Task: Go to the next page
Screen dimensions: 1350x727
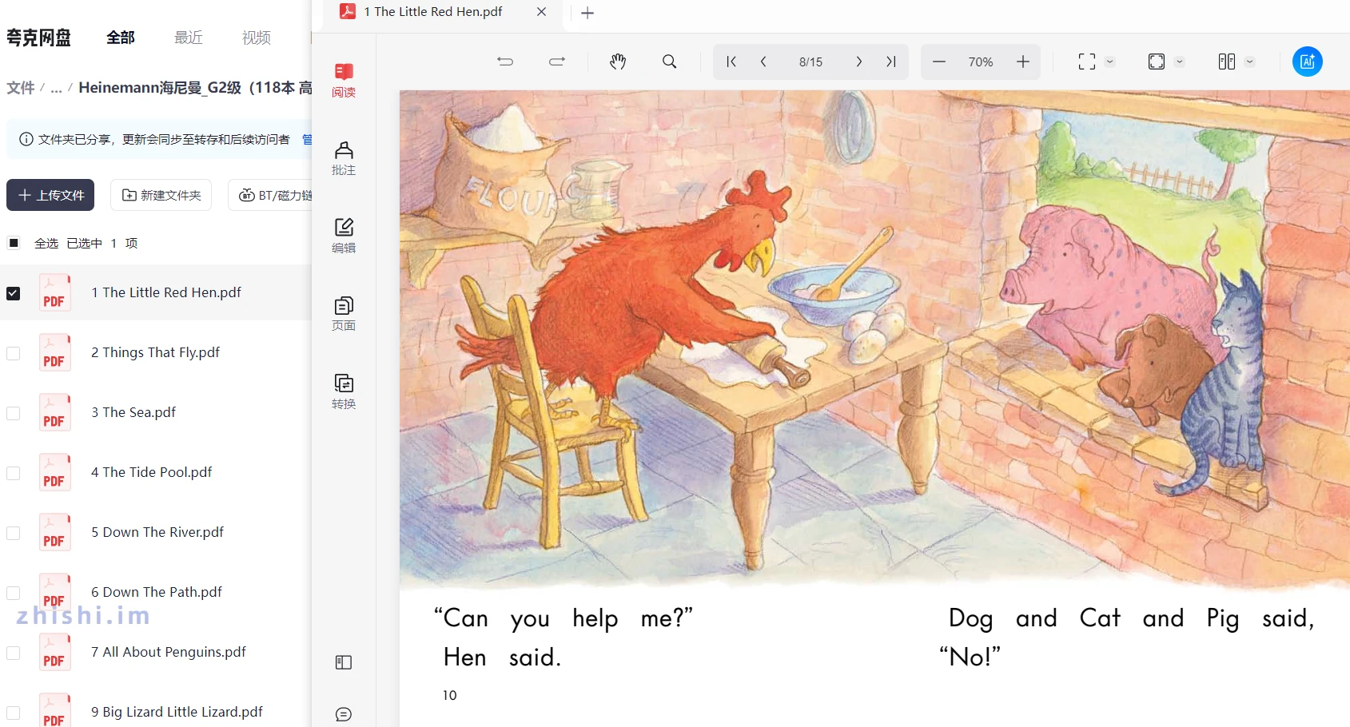Action: (x=859, y=62)
